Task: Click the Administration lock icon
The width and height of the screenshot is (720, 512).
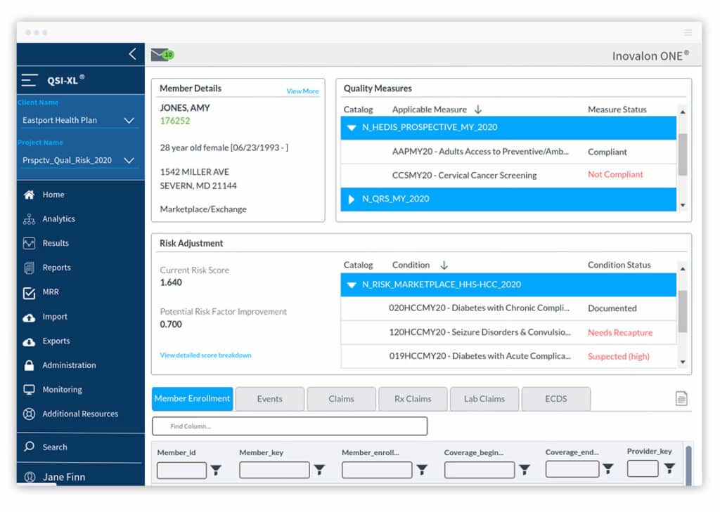Action: tap(29, 365)
